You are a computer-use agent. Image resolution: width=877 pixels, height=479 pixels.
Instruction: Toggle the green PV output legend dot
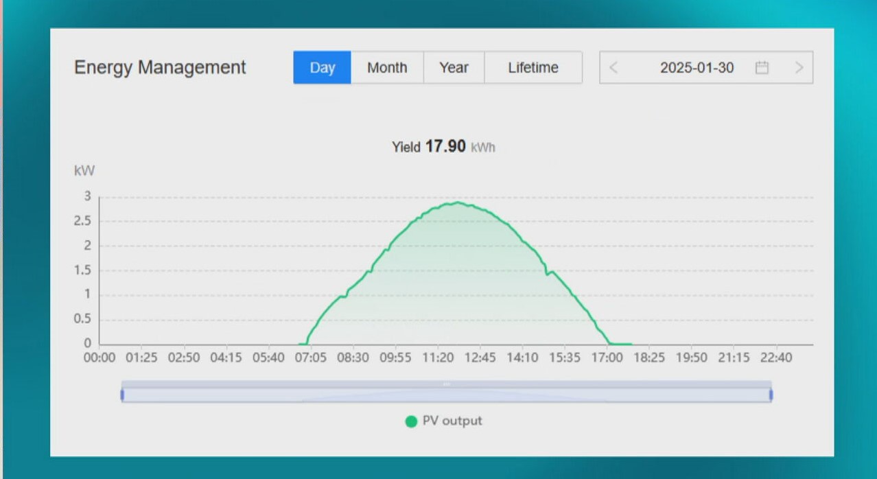coord(411,421)
